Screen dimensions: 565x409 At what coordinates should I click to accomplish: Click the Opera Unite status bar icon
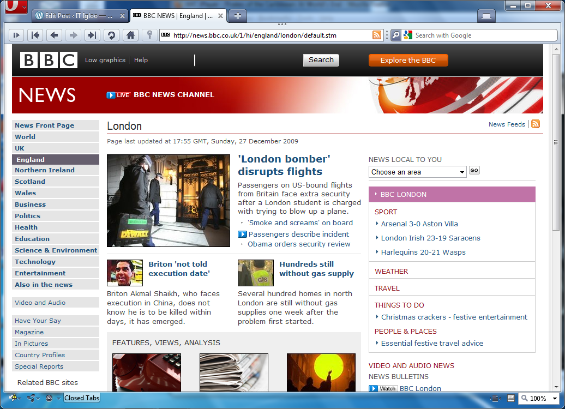[31, 398]
